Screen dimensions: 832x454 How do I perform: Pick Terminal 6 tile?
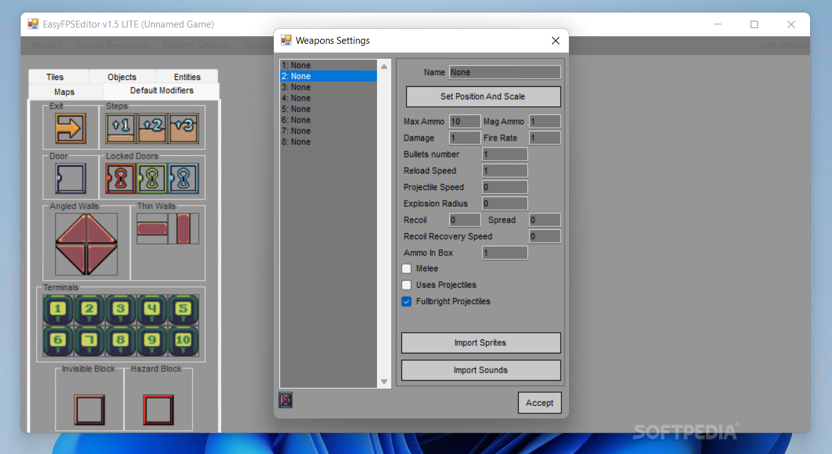tap(58, 341)
